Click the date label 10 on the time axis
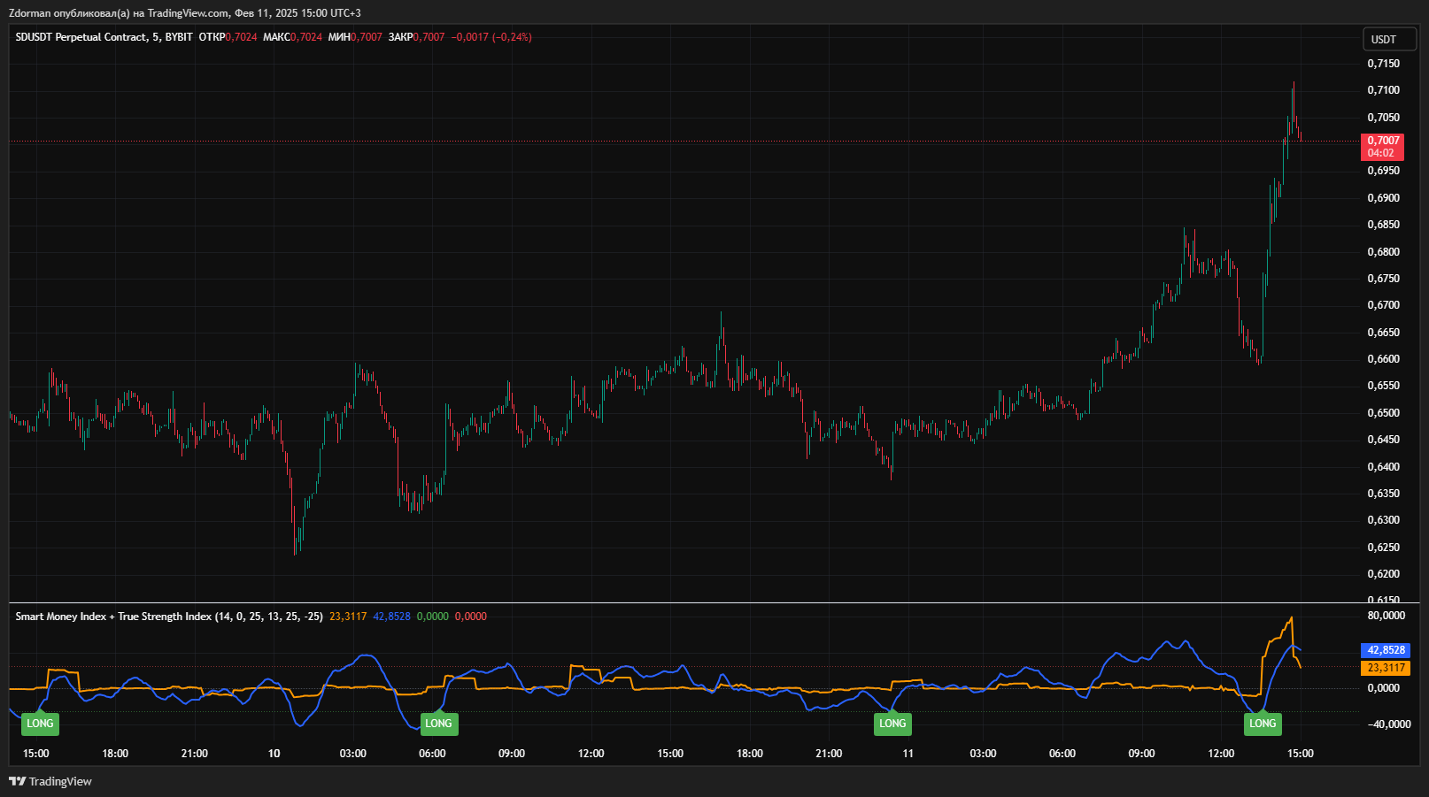This screenshot has width=1429, height=797. pyautogui.click(x=274, y=754)
